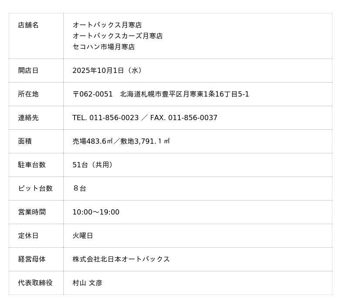Click the 駐車台数 row label
This screenshot has height=308, width=349.
pos(32,165)
